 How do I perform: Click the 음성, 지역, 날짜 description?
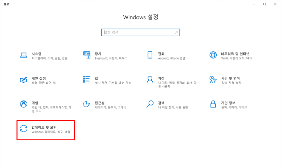(x=231, y=83)
